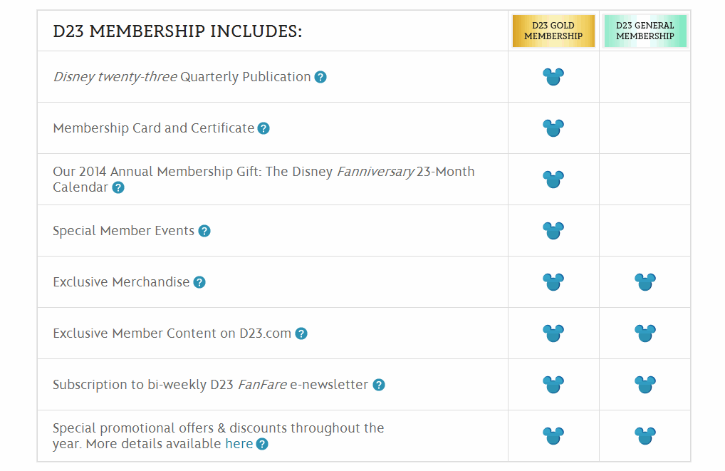Open help icon for Quarterly Publication
This screenshot has width=725, height=471.
coord(320,77)
